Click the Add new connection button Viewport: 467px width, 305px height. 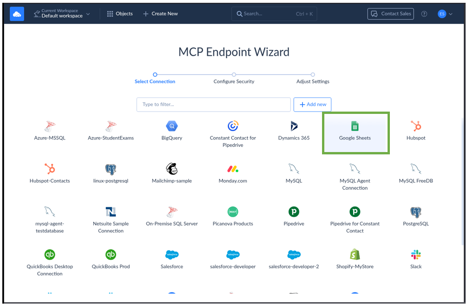point(312,105)
